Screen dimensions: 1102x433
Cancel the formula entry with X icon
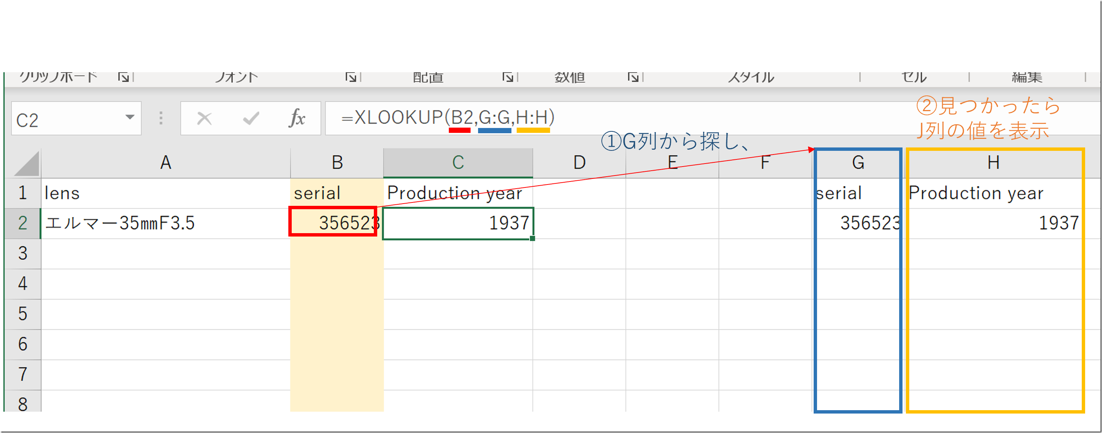click(204, 118)
